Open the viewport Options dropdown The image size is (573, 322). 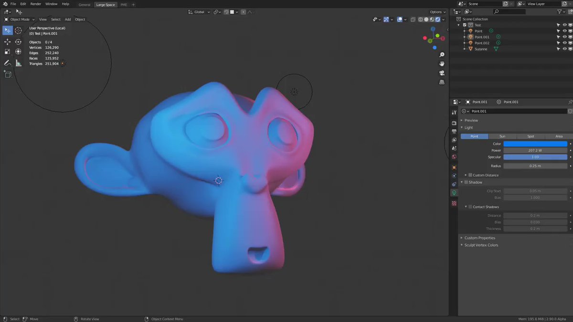437,12
